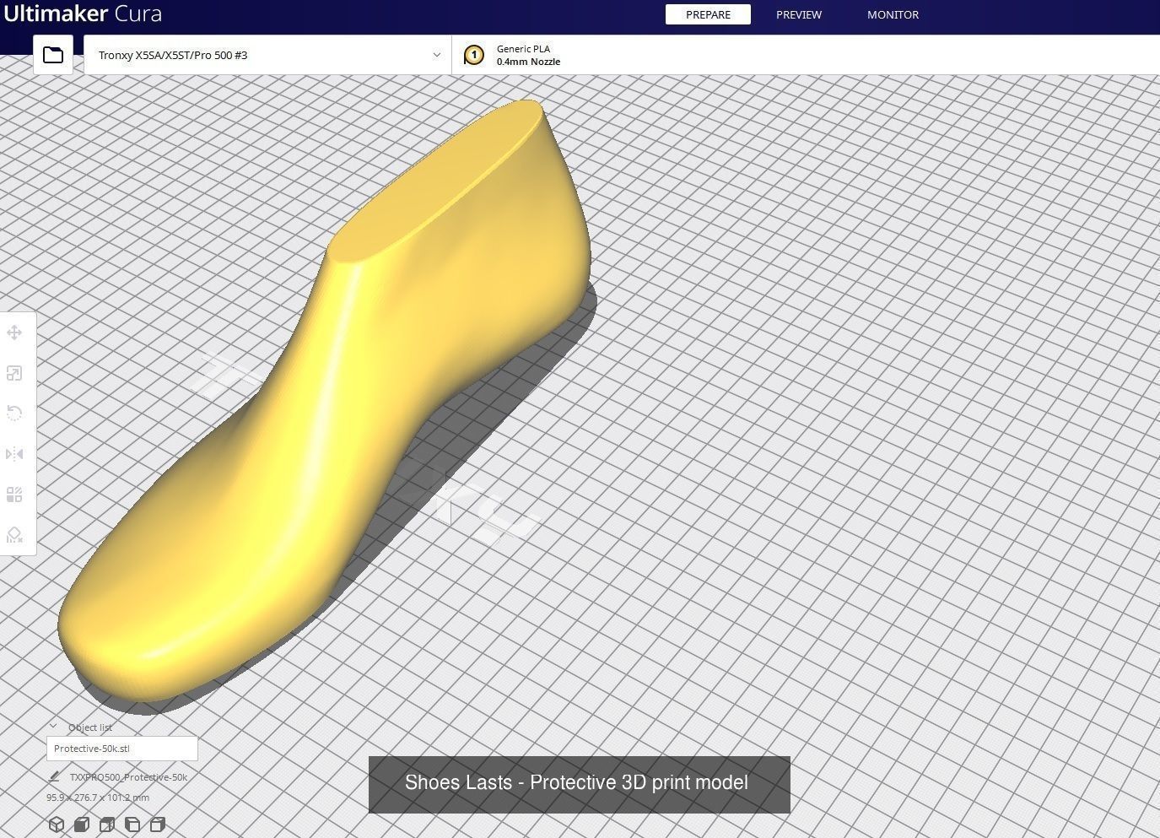The width and height of the screenshot is (1160, 838).
Task: Click the 95.9 x 276.7 x 101.2 mm dimensions
Action: click(x=98, y=797)
